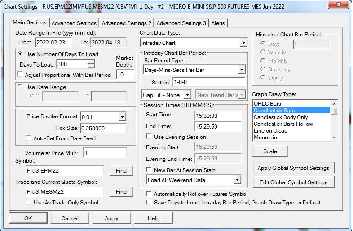Image resolution: width=353 pixels, height=231 pixels.
Task: Click the Apply button
Action: pos(112,218)
